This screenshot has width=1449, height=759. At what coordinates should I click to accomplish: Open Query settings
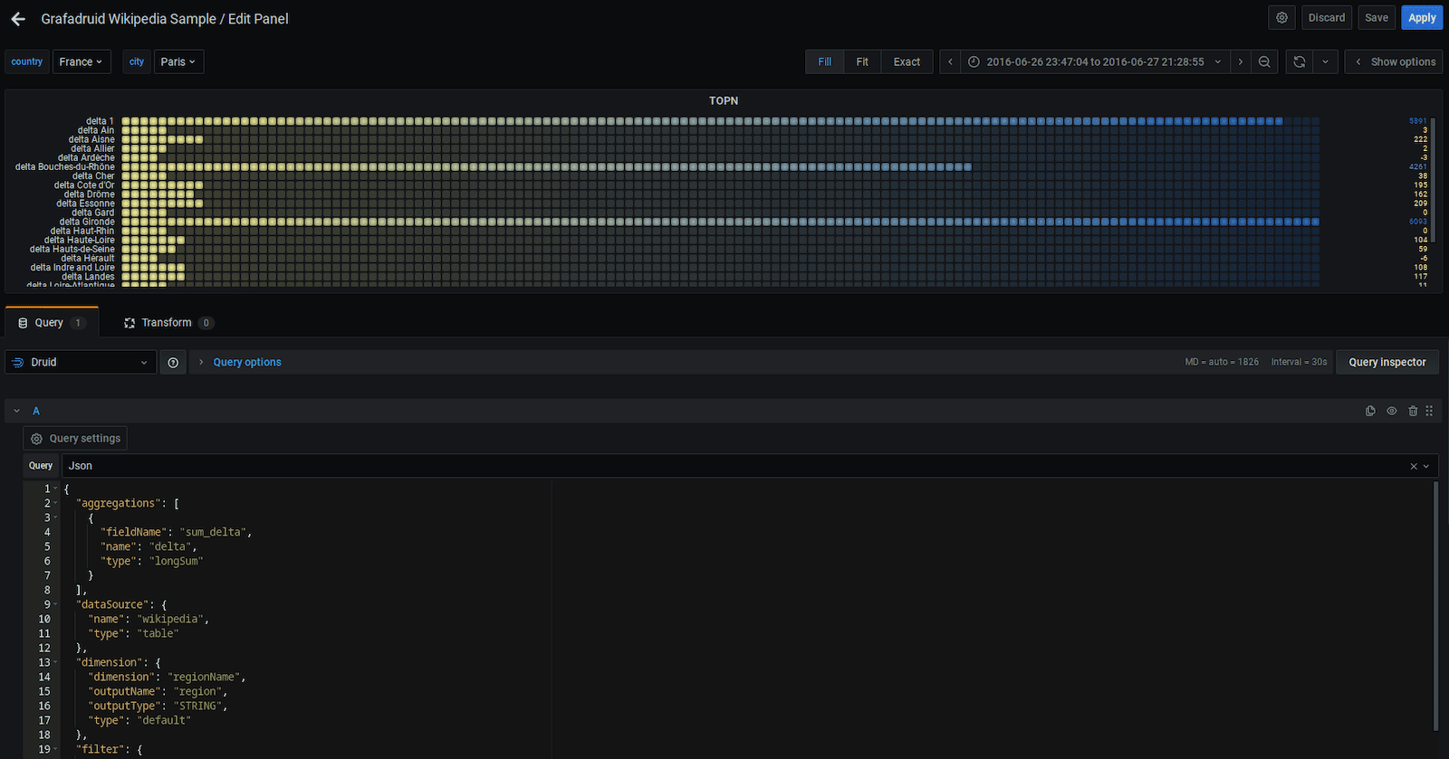click(x=75, y=439)
